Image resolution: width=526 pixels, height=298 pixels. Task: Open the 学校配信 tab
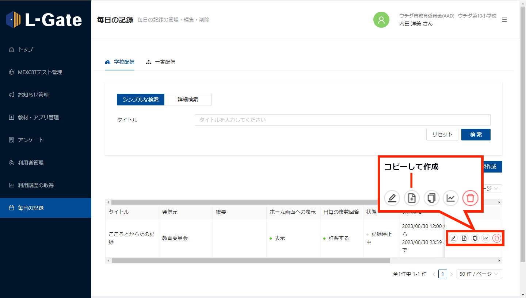point(120,62)
